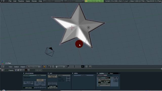Collapse the Multires panel
Screen dimensions: 162x91
pos(73,73)
